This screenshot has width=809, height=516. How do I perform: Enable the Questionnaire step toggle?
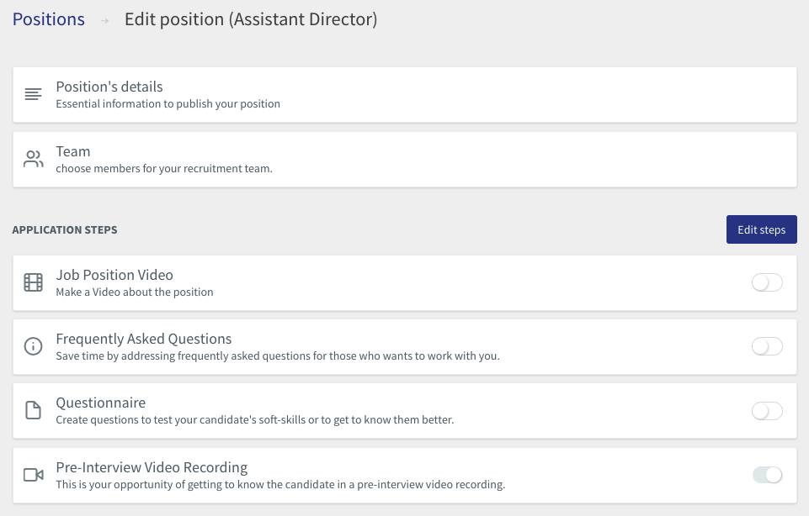tap(767, 410)
